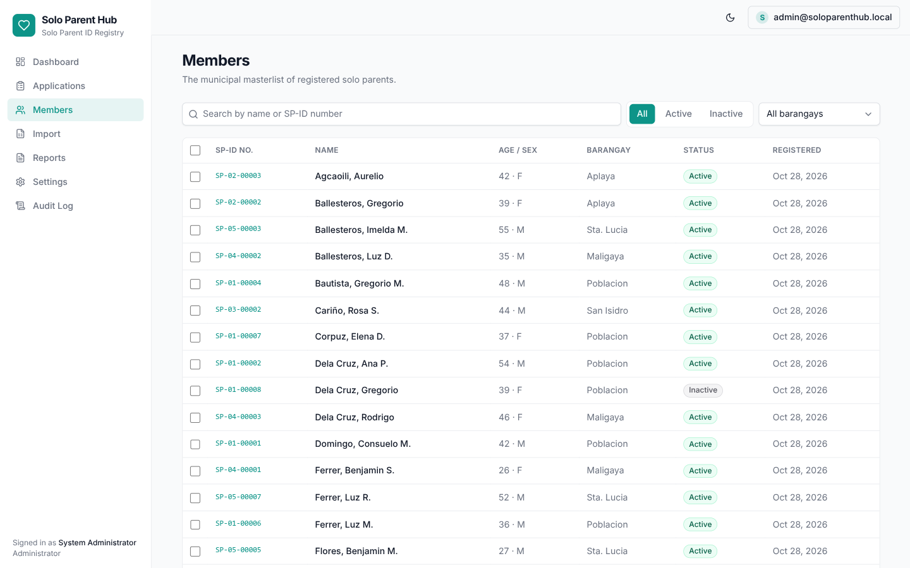The image size is (910, 568).
Task: Click the Reports document icon
Action: (x=20, y=158)
